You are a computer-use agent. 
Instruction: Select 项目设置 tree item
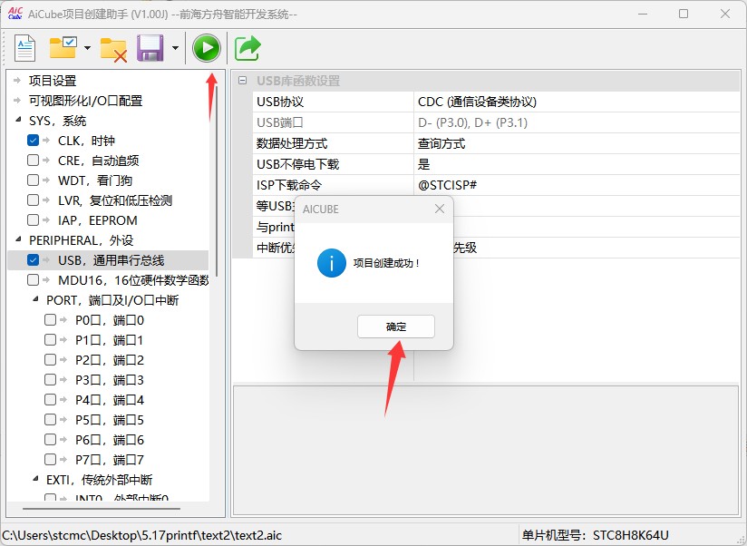(53, 81)
